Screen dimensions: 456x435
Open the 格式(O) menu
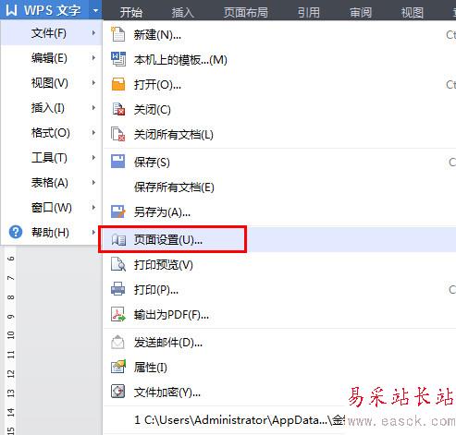[51, 132]
